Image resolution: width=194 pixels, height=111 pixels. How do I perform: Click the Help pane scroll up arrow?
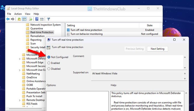coord(186,93)
